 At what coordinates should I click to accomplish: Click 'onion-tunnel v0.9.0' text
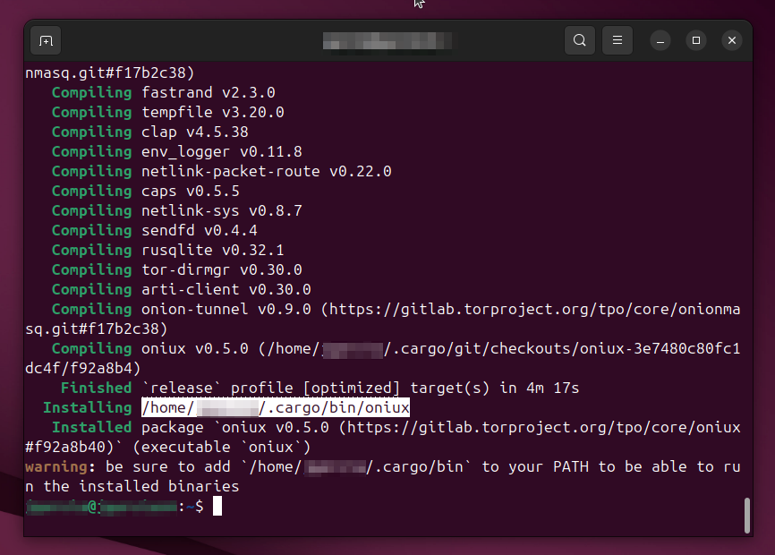226,310
